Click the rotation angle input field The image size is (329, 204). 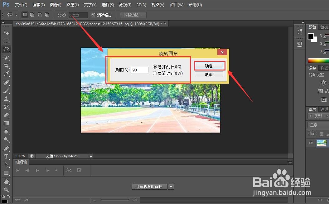coord(139,70)
